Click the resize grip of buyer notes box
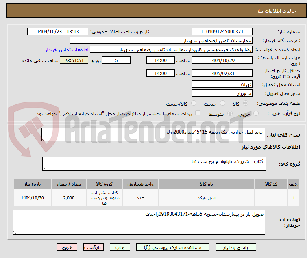Viewport: 307px width, 258px height. (x=15, y=232)
